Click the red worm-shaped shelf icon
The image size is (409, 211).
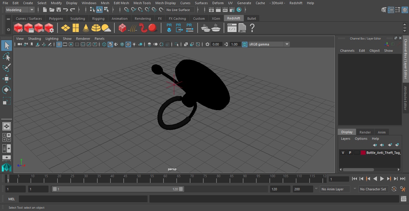point(143,28)
